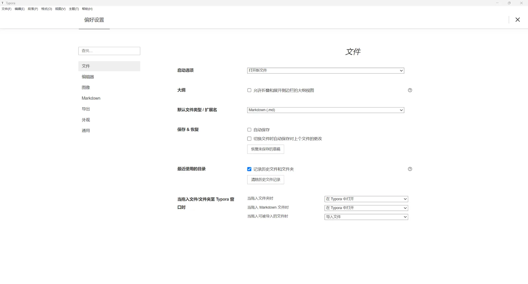This screenshot has width=528, height=284.
Task: Click the 偏好设置 header tab
Action: (94, 20)
